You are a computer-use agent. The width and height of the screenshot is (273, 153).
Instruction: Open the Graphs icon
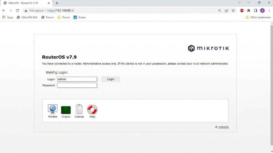click(x=66, y=112)
